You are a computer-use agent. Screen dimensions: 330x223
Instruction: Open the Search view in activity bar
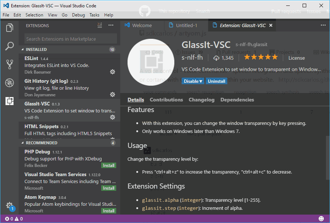[x=10, y=46]
